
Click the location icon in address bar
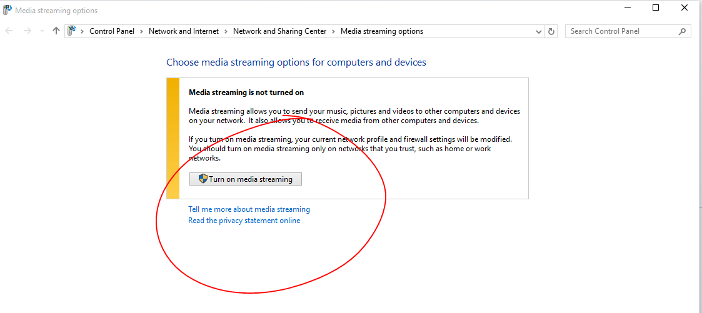click(x=72, y=31)
